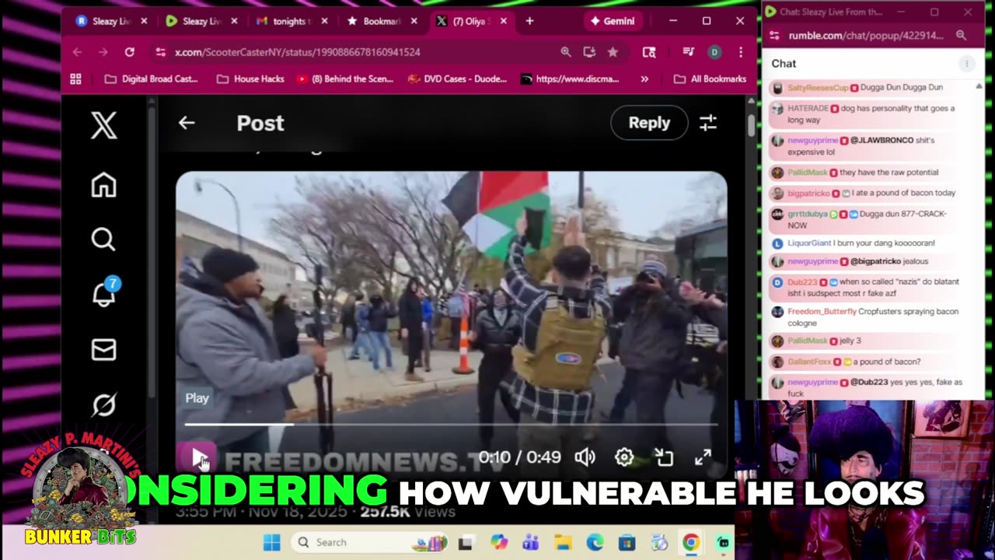Viewport: 995px width, 560px height.
Task: Bookmark this page with star icon
Action: 613,52
